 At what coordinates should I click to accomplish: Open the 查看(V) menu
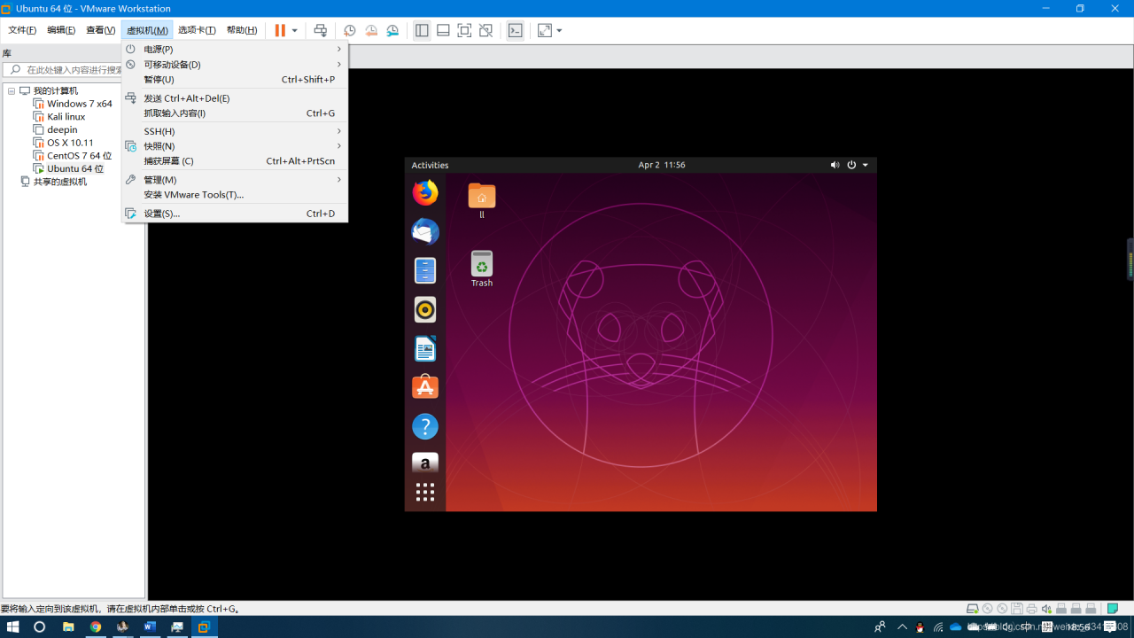coord(100,30)
